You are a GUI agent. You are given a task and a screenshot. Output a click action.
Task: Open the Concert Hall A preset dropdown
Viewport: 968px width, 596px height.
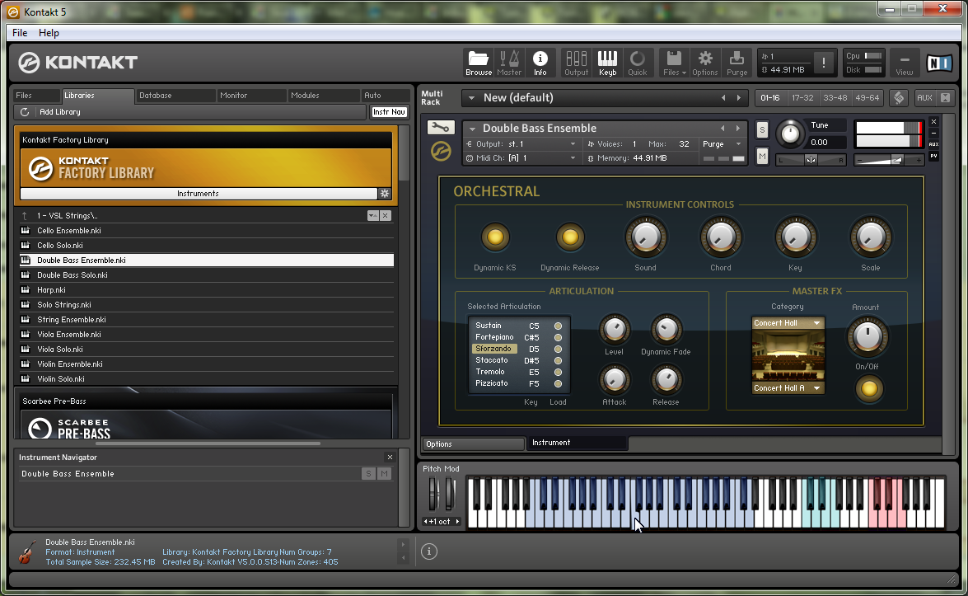click(x=788, y=388)
